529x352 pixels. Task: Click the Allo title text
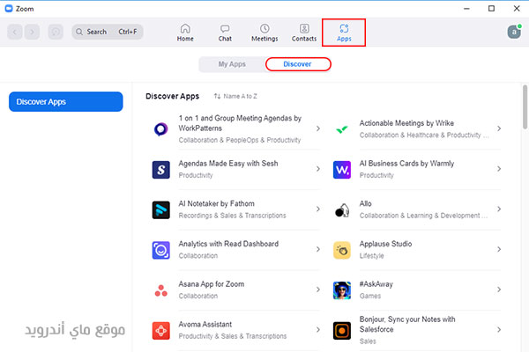[x=365, y=204]
